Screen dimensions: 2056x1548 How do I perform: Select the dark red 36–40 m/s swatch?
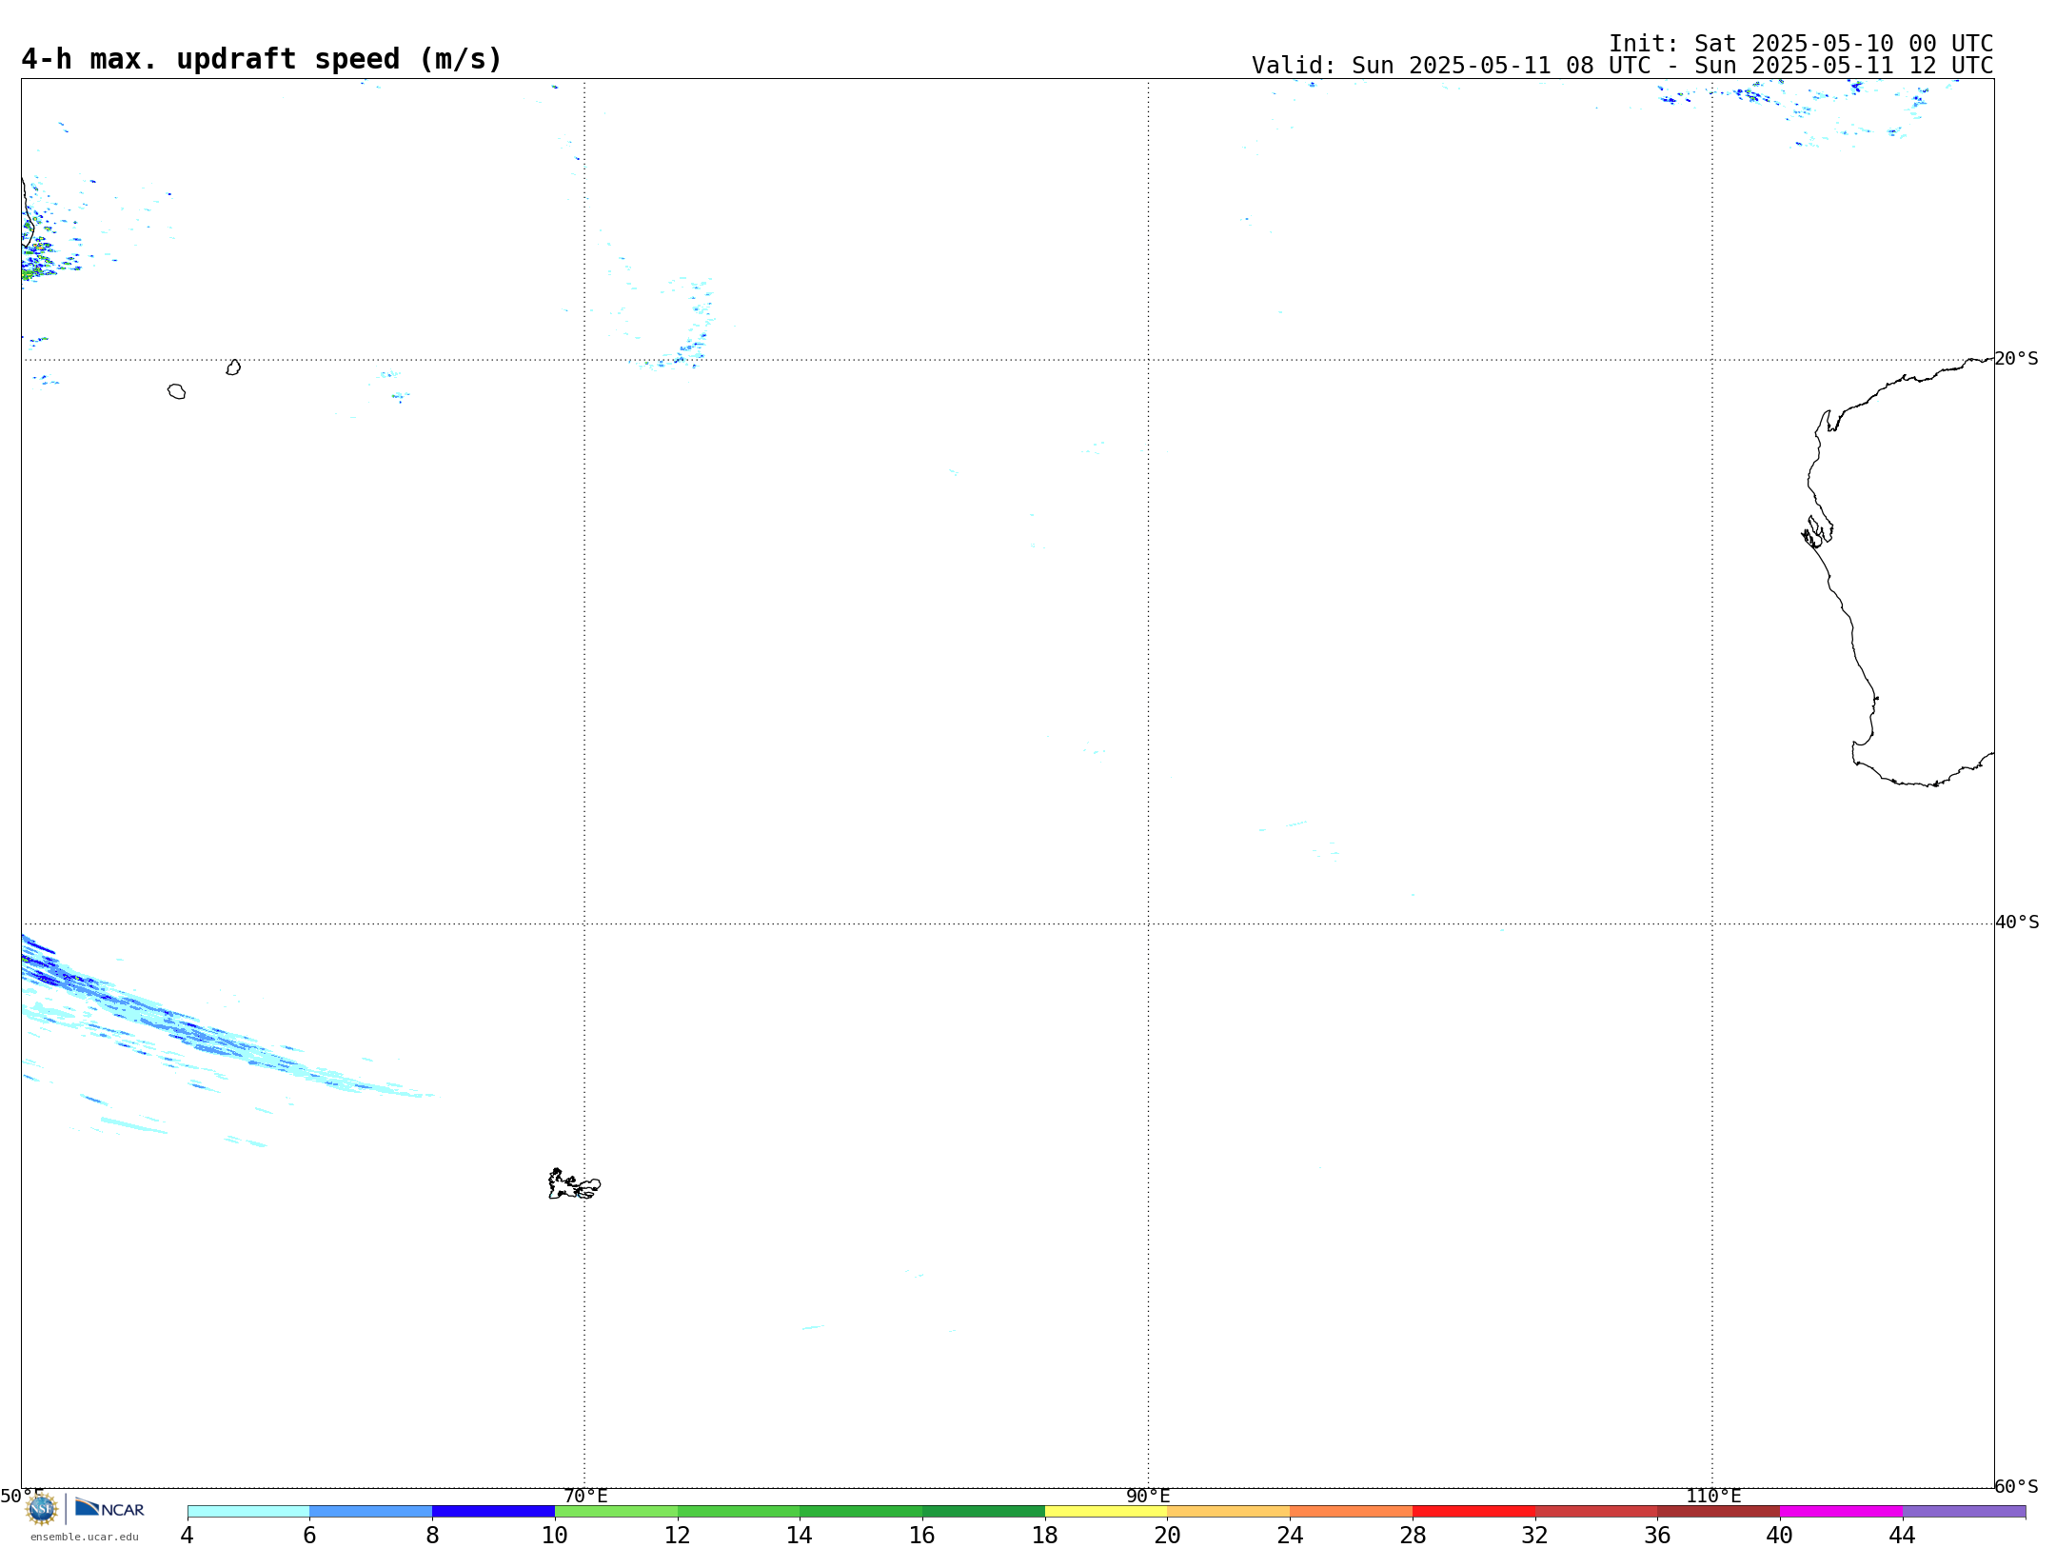[x=1719, y=1511]
